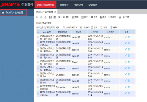
Task: Click pencil icon in table33 row
Action: pos(126,49)
